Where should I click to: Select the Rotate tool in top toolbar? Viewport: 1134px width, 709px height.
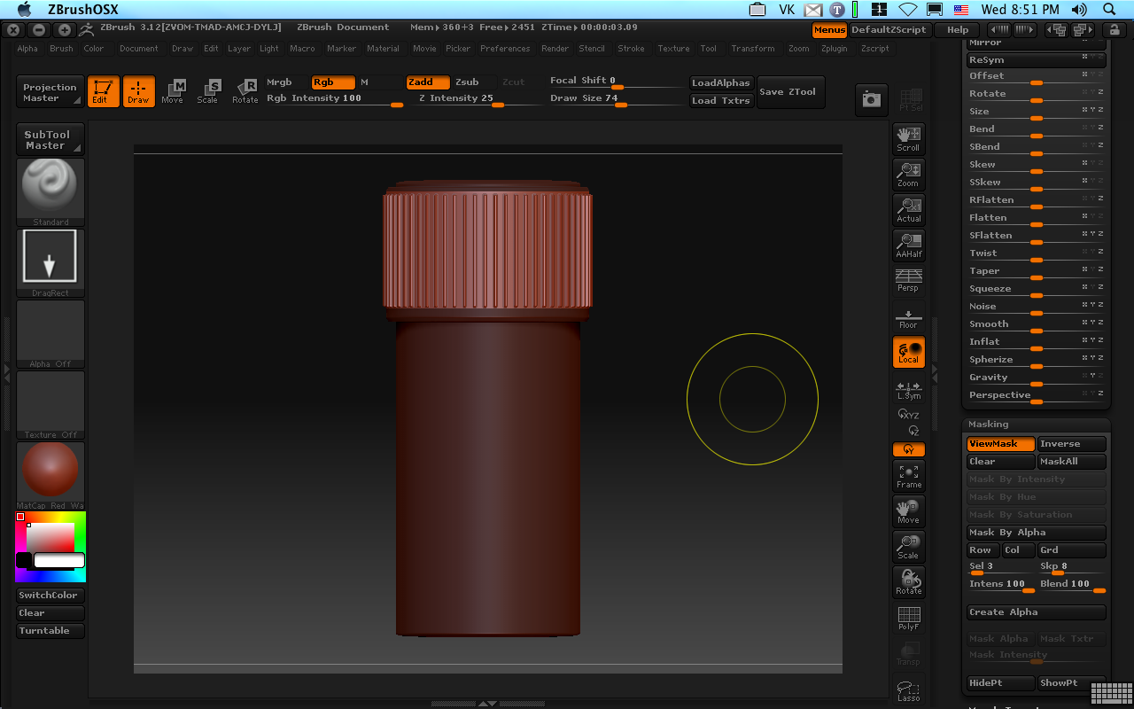[x=245, y=90]
